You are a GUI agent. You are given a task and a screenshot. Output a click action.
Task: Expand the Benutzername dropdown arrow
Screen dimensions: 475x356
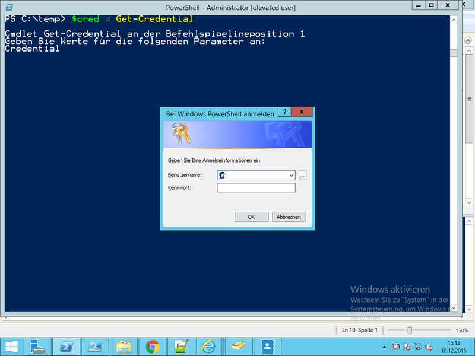click(x=291, y=175)
